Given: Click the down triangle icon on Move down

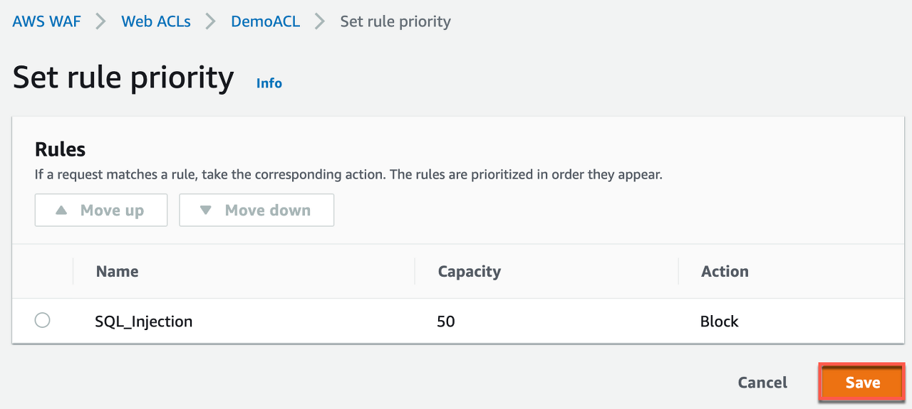Looking at the screenshot, I should pos(206,211).
